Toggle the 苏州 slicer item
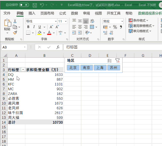This screenshot has height=146, width=162. pyautogui.click(x=114, y=68)
